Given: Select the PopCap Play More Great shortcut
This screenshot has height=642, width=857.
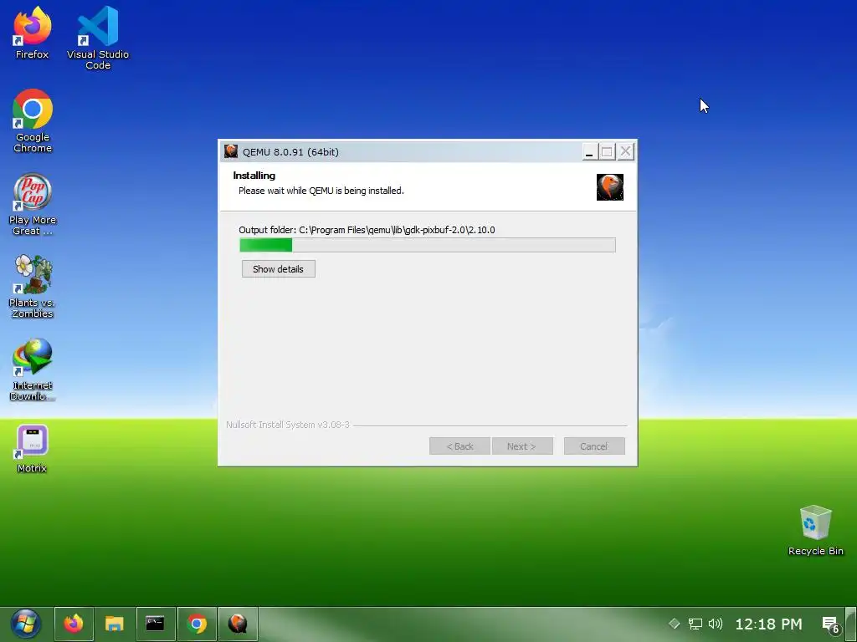Looking at the screenshot, I should click(x=33, y=204).
